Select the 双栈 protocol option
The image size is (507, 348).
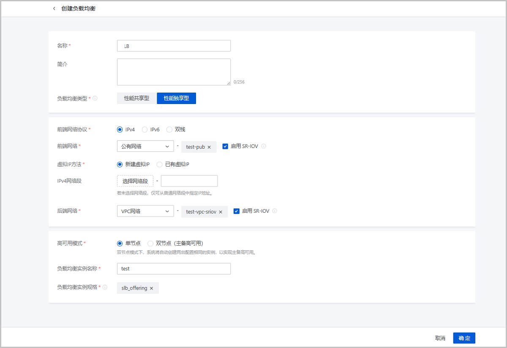[x=169, y=129]
